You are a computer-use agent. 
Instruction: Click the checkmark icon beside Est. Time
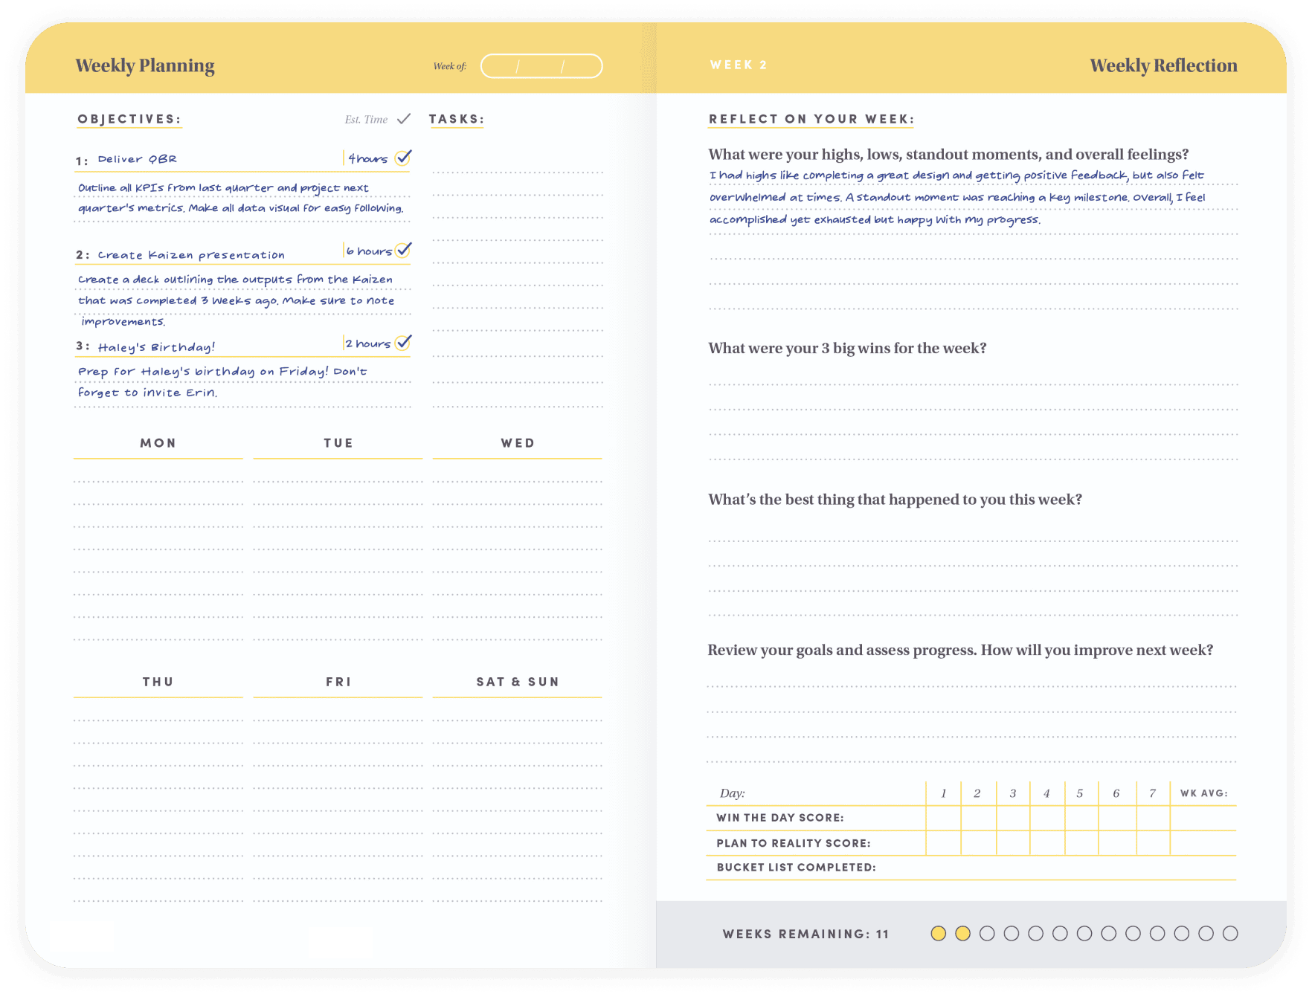coord(404,119)
